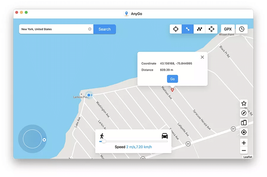This screenshot has width=267, height=177.
Task: Select the Jump teleport mode icon
Action: tap(211, 29)
